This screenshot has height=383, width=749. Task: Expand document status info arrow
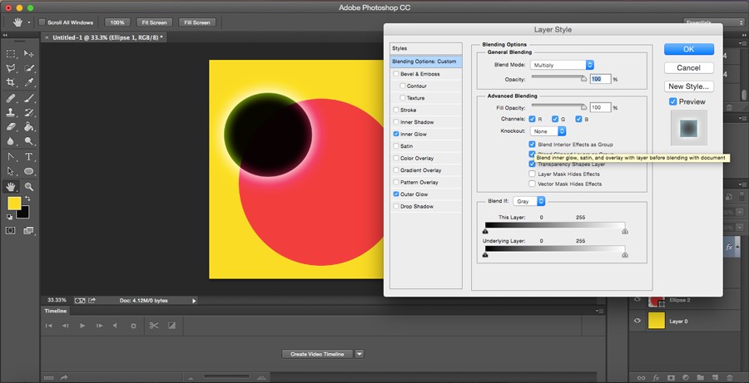point(194,301)
